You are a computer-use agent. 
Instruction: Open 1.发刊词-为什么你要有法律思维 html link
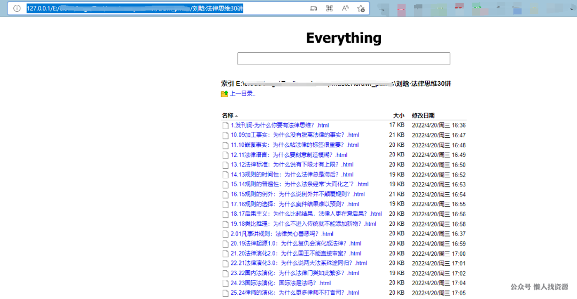point(279,125)
